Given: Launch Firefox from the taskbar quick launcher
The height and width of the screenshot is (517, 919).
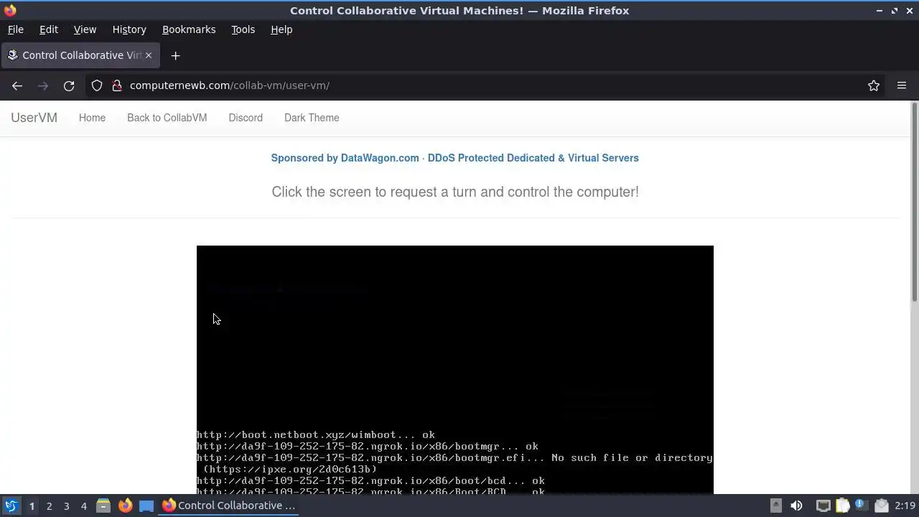Looking at the screenshot, I should [125, 506].
